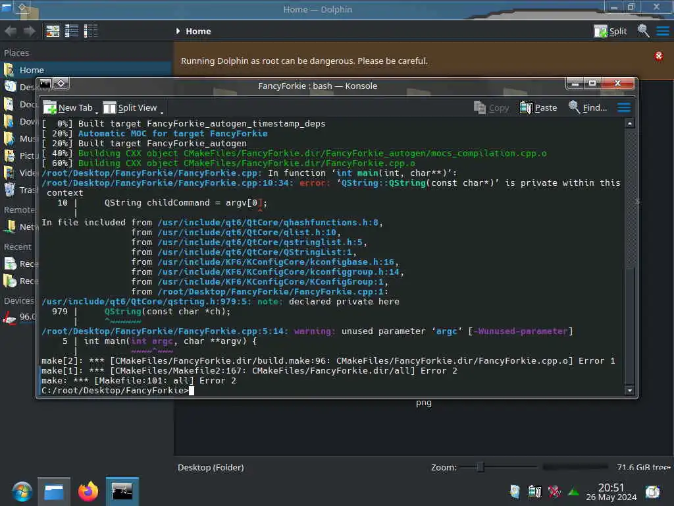674x506 pixels.
Task: Click the 71.6 GiB free space indicator
Action: [643, 467]
